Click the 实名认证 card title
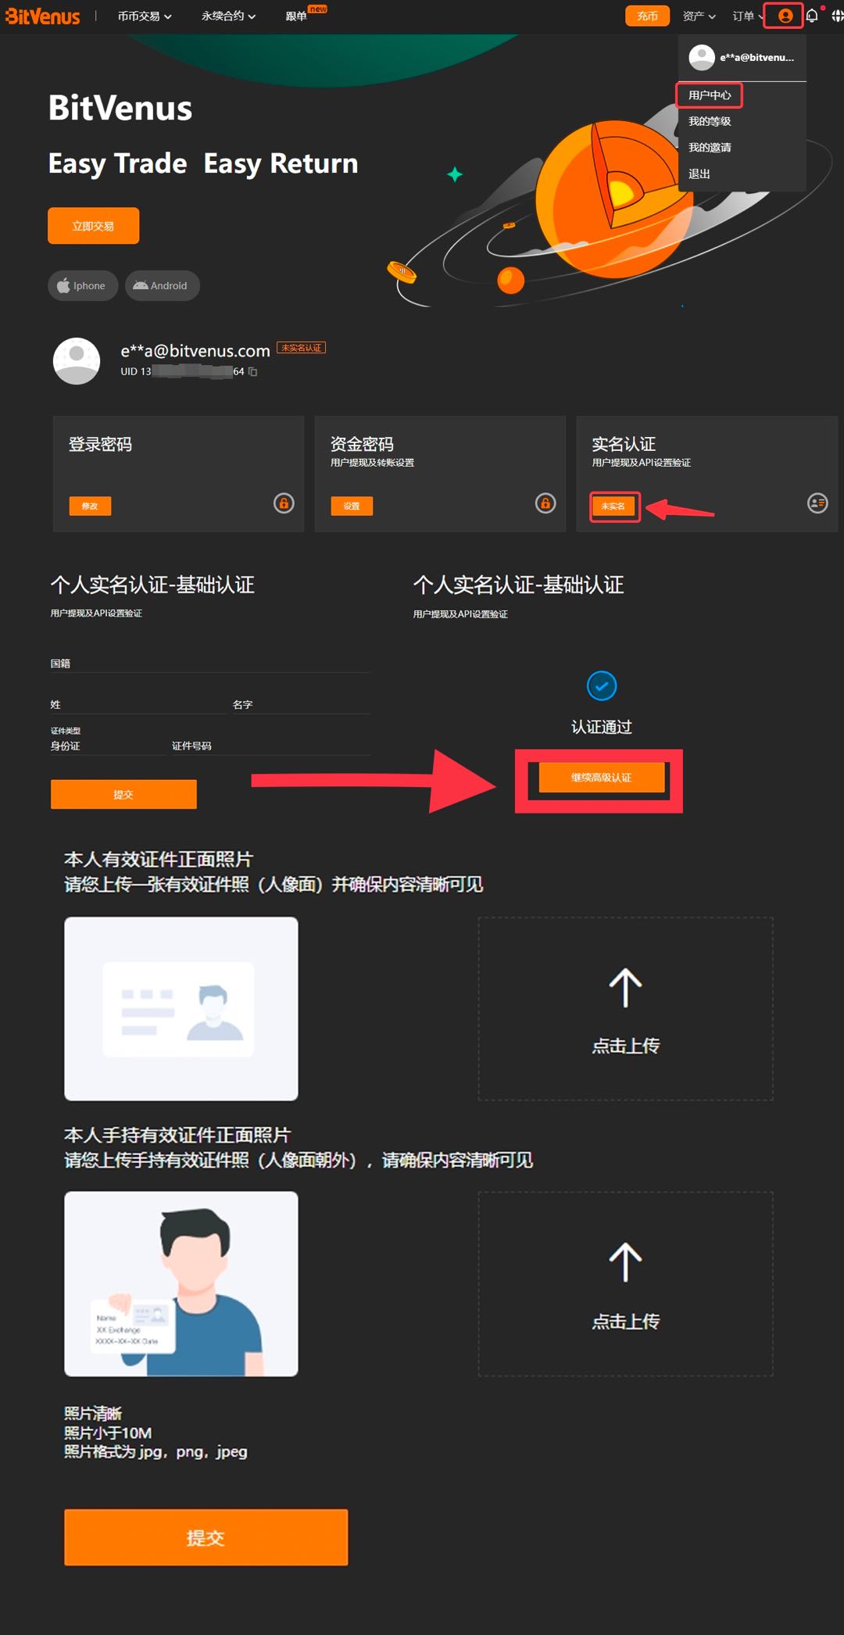 pos(624,444)
